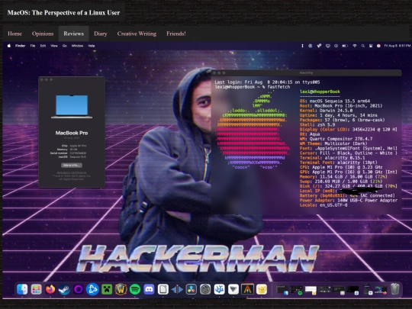
Task: Open the Friends! page
Action: (x=176, y=34)
